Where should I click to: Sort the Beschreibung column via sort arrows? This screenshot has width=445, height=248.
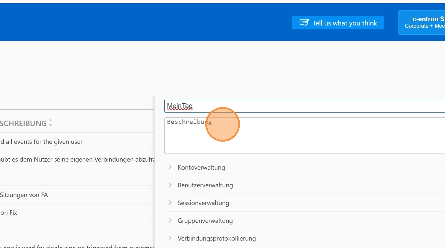pyautogui.click(x=50, y=123)
